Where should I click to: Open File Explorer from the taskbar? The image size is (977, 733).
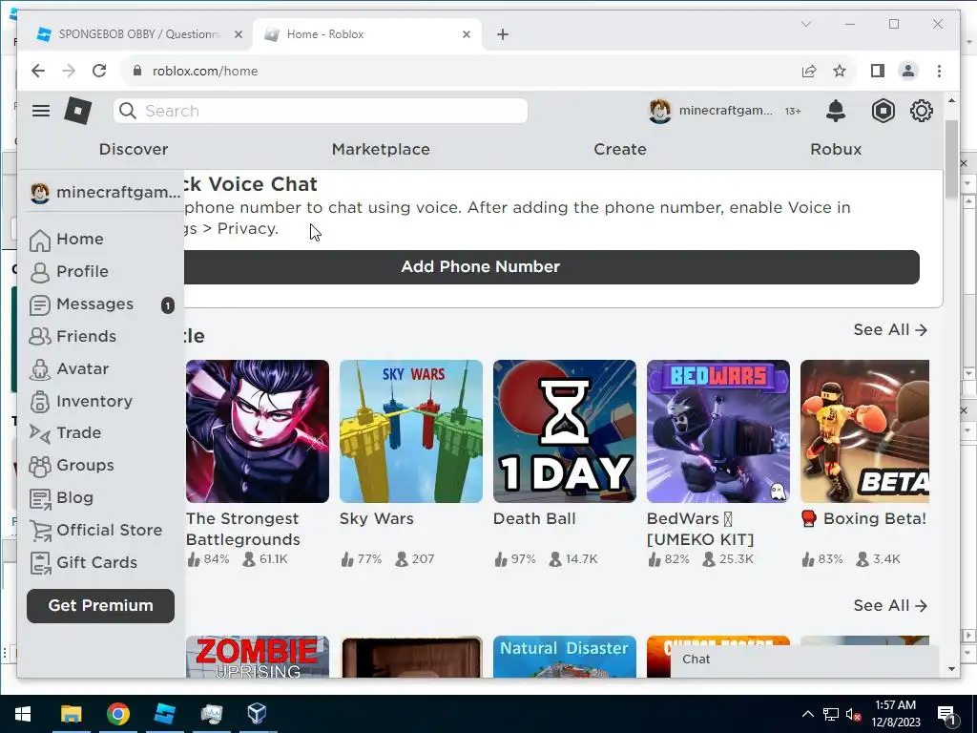[x=71, y=714]
